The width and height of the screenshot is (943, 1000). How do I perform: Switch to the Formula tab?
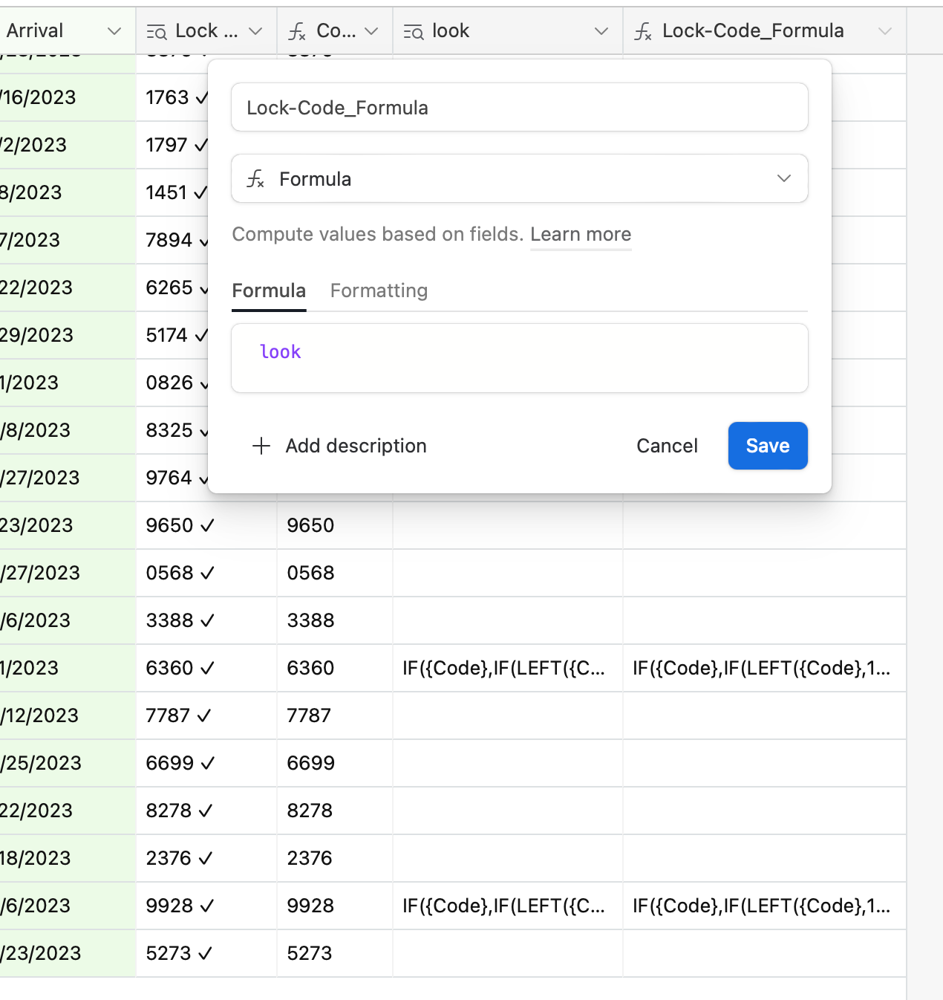point(269,290)
